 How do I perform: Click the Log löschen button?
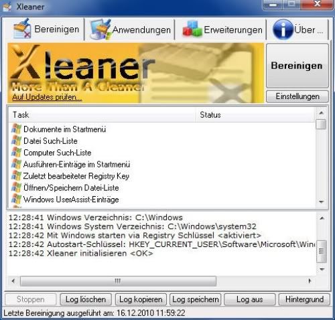tap(86, 299)
